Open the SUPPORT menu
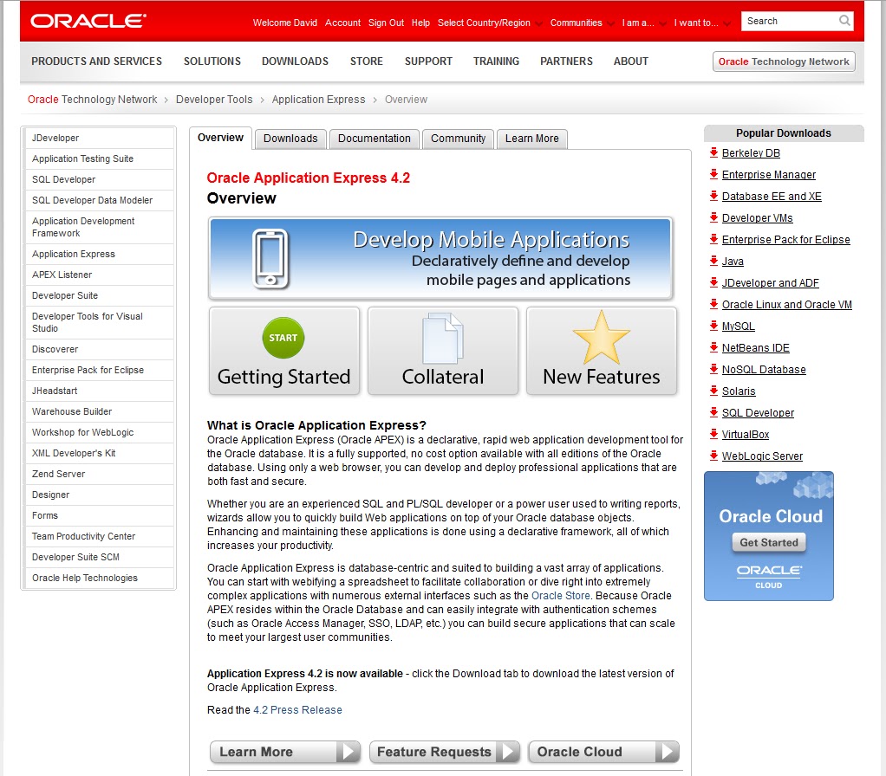The width and height of the screenshot is (886, 776). (428, 61)
